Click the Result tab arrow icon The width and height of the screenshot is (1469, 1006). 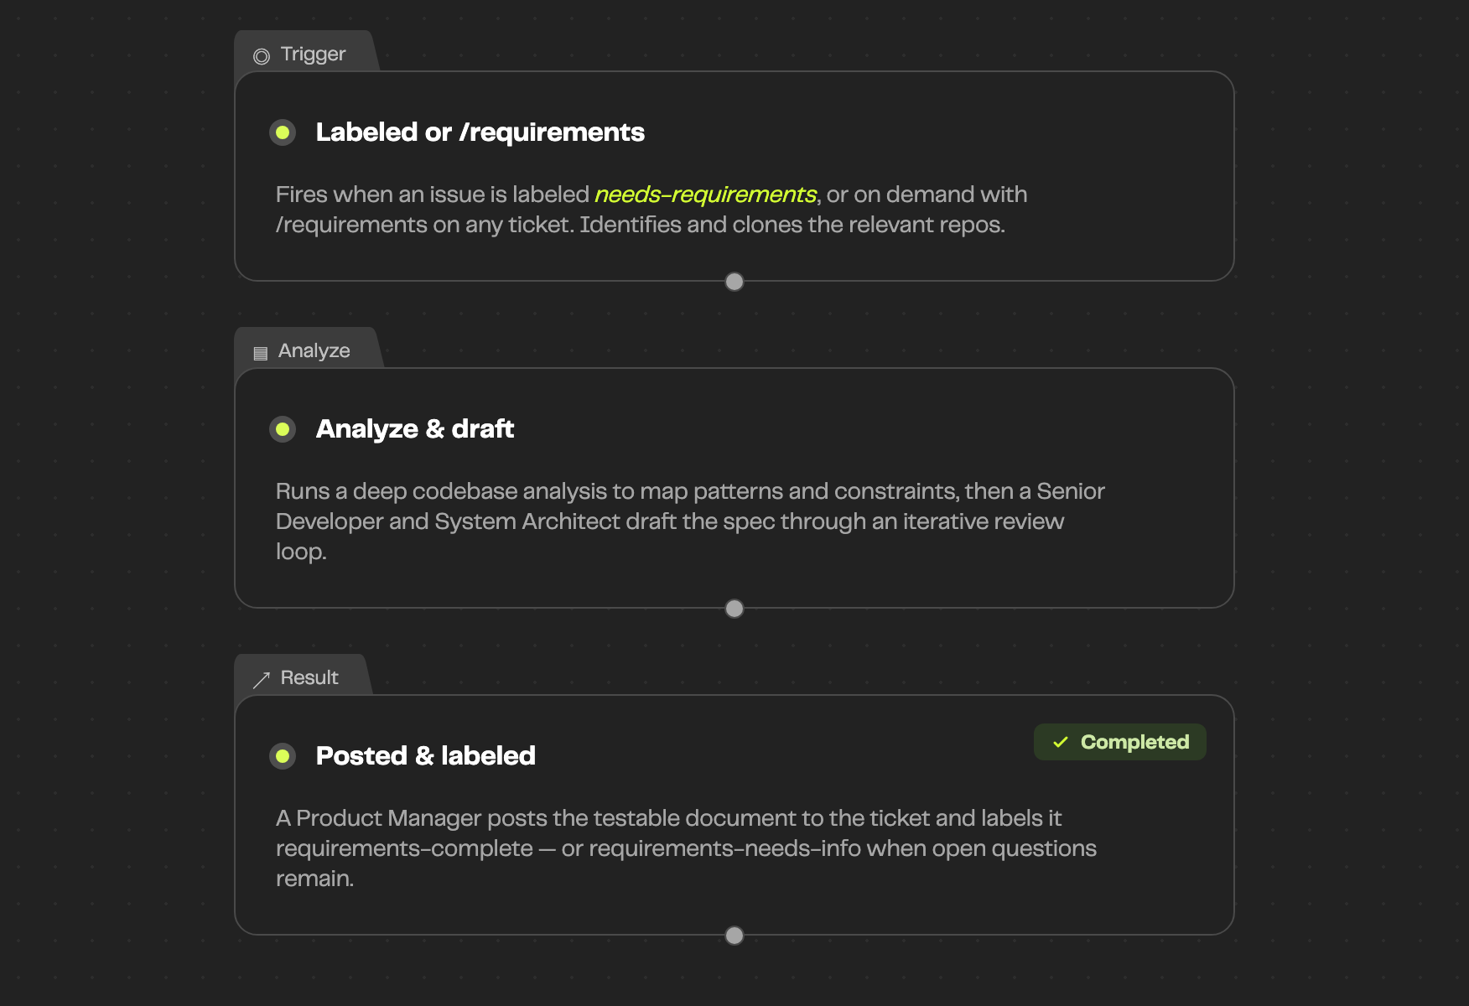(262, 679)
